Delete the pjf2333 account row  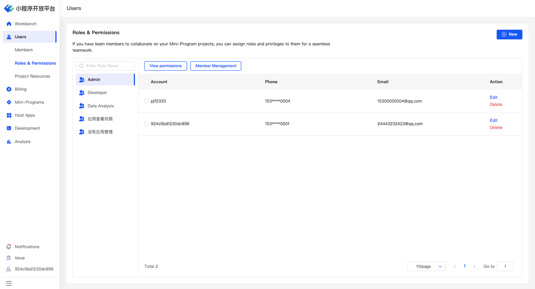(x=496, y=104)
